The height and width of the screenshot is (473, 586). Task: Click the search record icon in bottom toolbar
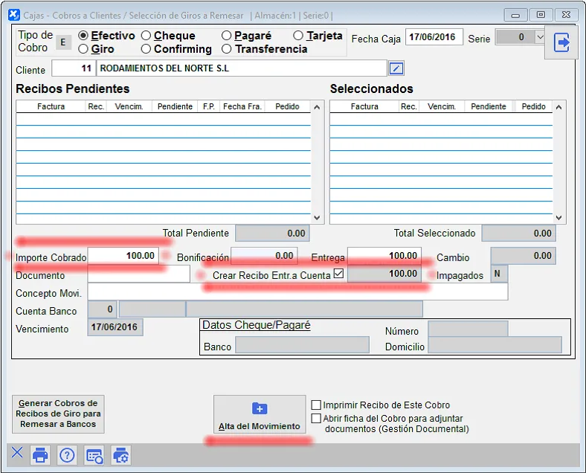[x=94, y=455]
